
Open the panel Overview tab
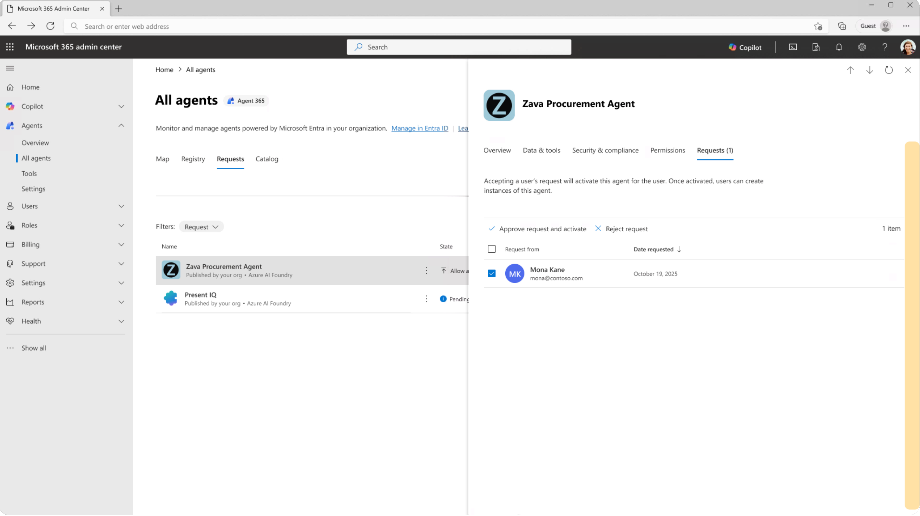(x=497, y=150)
